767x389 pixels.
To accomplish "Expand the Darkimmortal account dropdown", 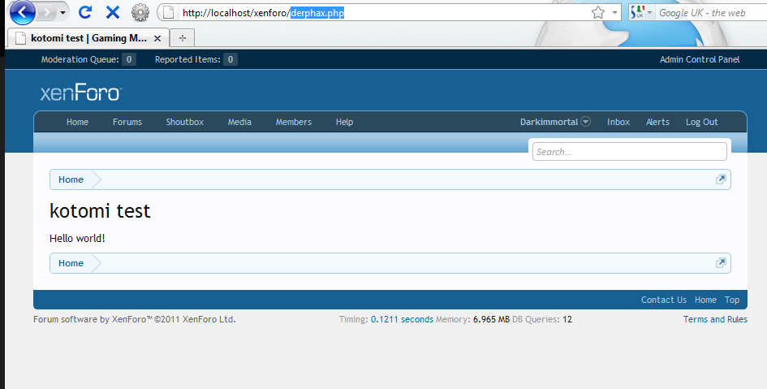I will click(585, 122).
